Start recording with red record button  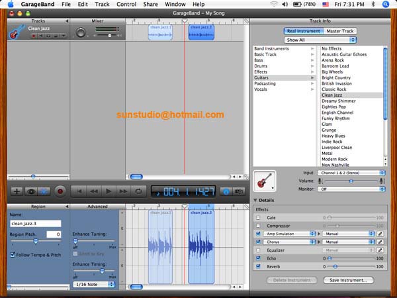(60, 191)
